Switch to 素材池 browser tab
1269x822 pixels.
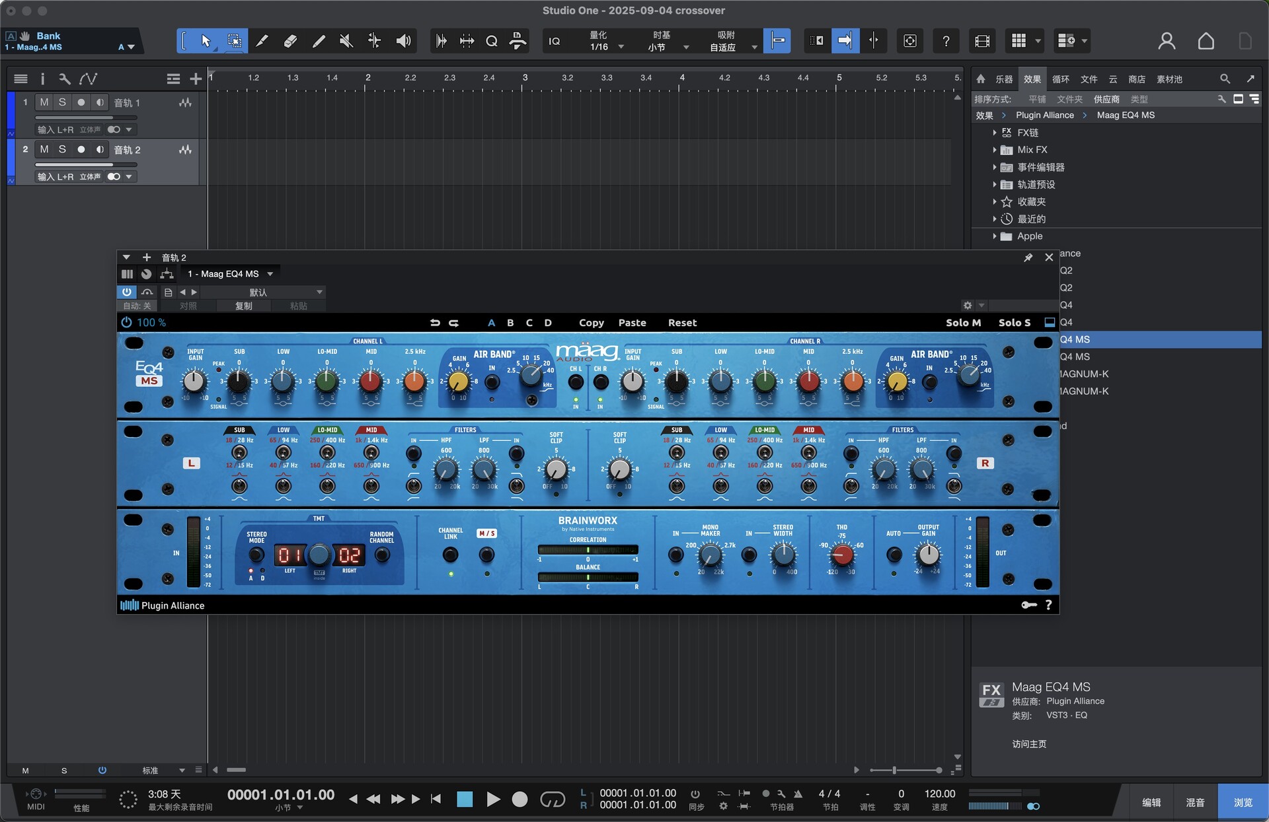1169,79
